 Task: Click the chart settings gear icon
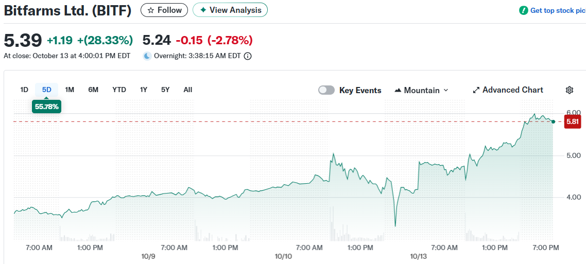(x=569, y=90)
